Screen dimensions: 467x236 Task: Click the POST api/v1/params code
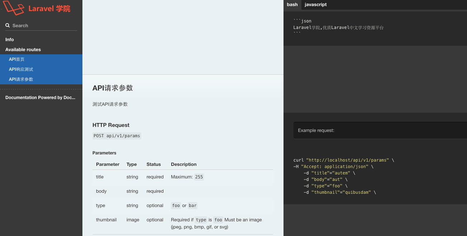(x=117, y=136)
